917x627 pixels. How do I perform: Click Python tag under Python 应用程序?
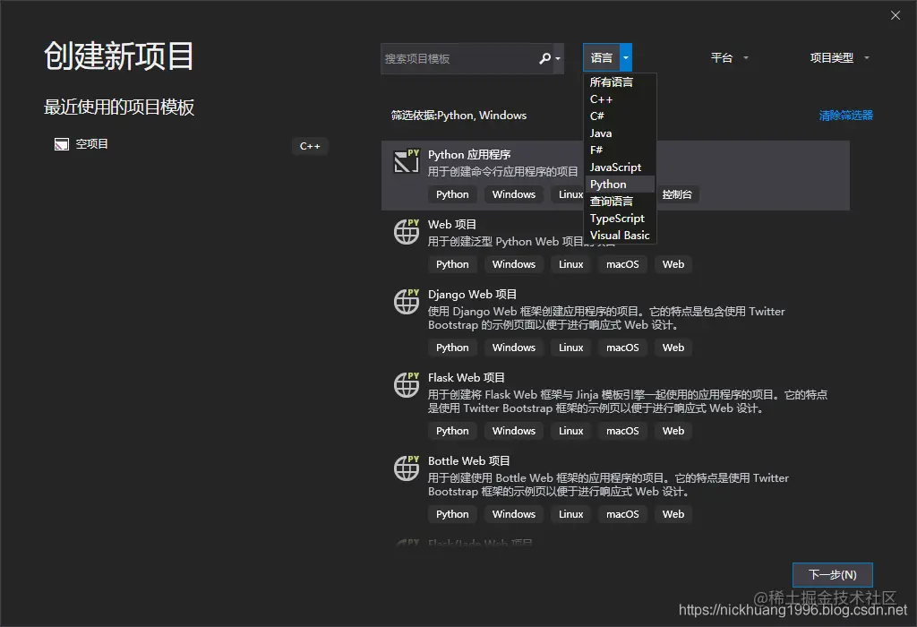(452, 194)
